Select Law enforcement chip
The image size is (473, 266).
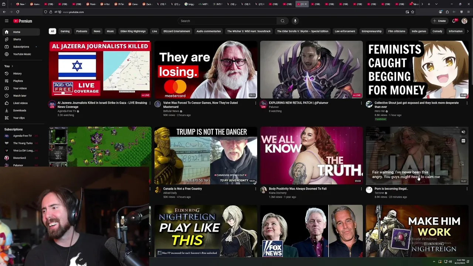coord(345,31)
